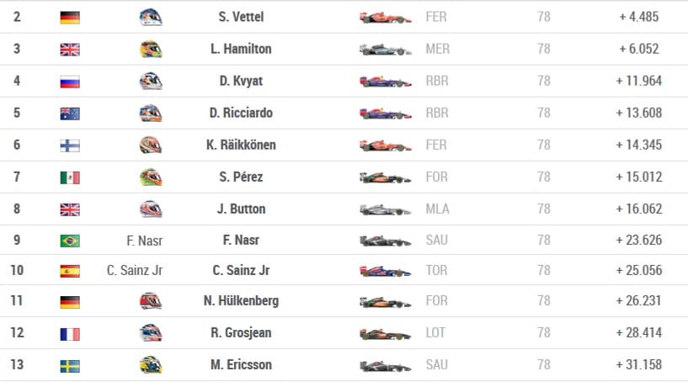
Task: Open driver name S. Vettel
Action: (x=241, y=17)
